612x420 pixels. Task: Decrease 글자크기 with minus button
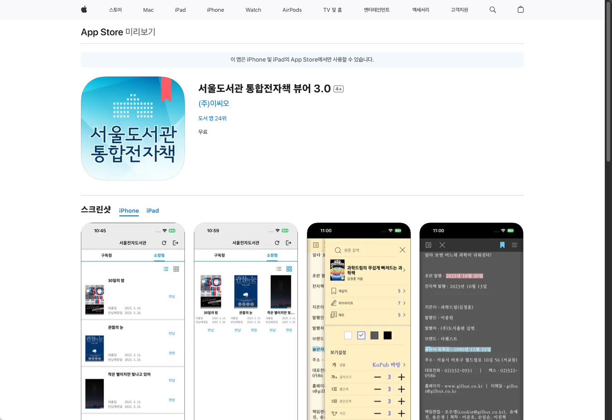pyautogui.click(x=377, y=377)
